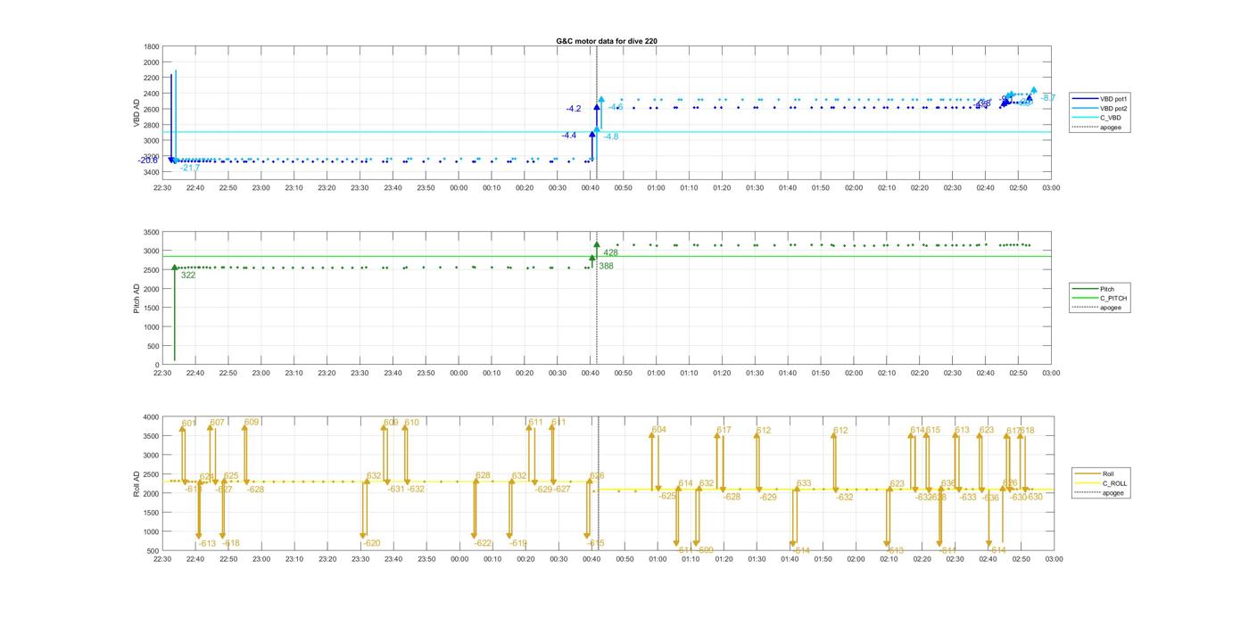Click the -636 roll data label
The image size is (1249, 618).
[990, 498]
